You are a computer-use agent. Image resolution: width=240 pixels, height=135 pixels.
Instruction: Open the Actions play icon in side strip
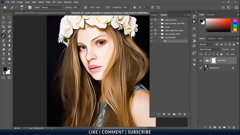tap(194, 22)
